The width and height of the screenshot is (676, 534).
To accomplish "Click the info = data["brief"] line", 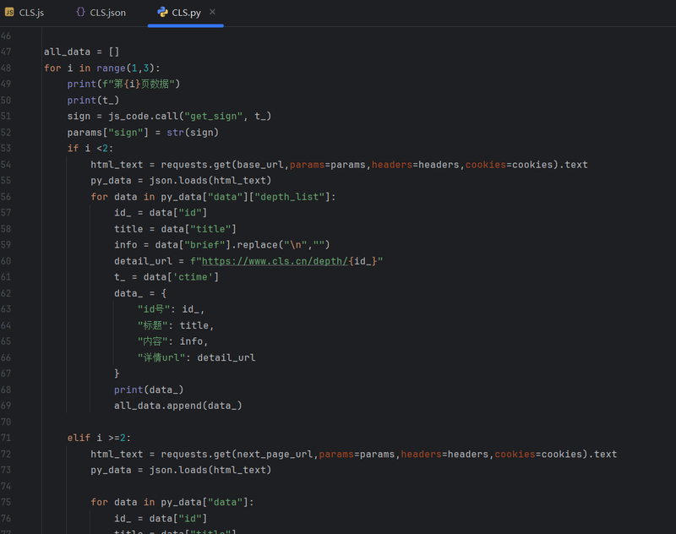I will pyautogui.click(x=222, y=245).
